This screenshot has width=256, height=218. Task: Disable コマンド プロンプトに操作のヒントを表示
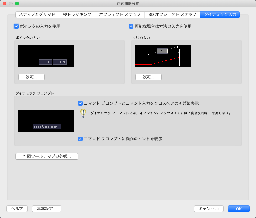point(80,139)
